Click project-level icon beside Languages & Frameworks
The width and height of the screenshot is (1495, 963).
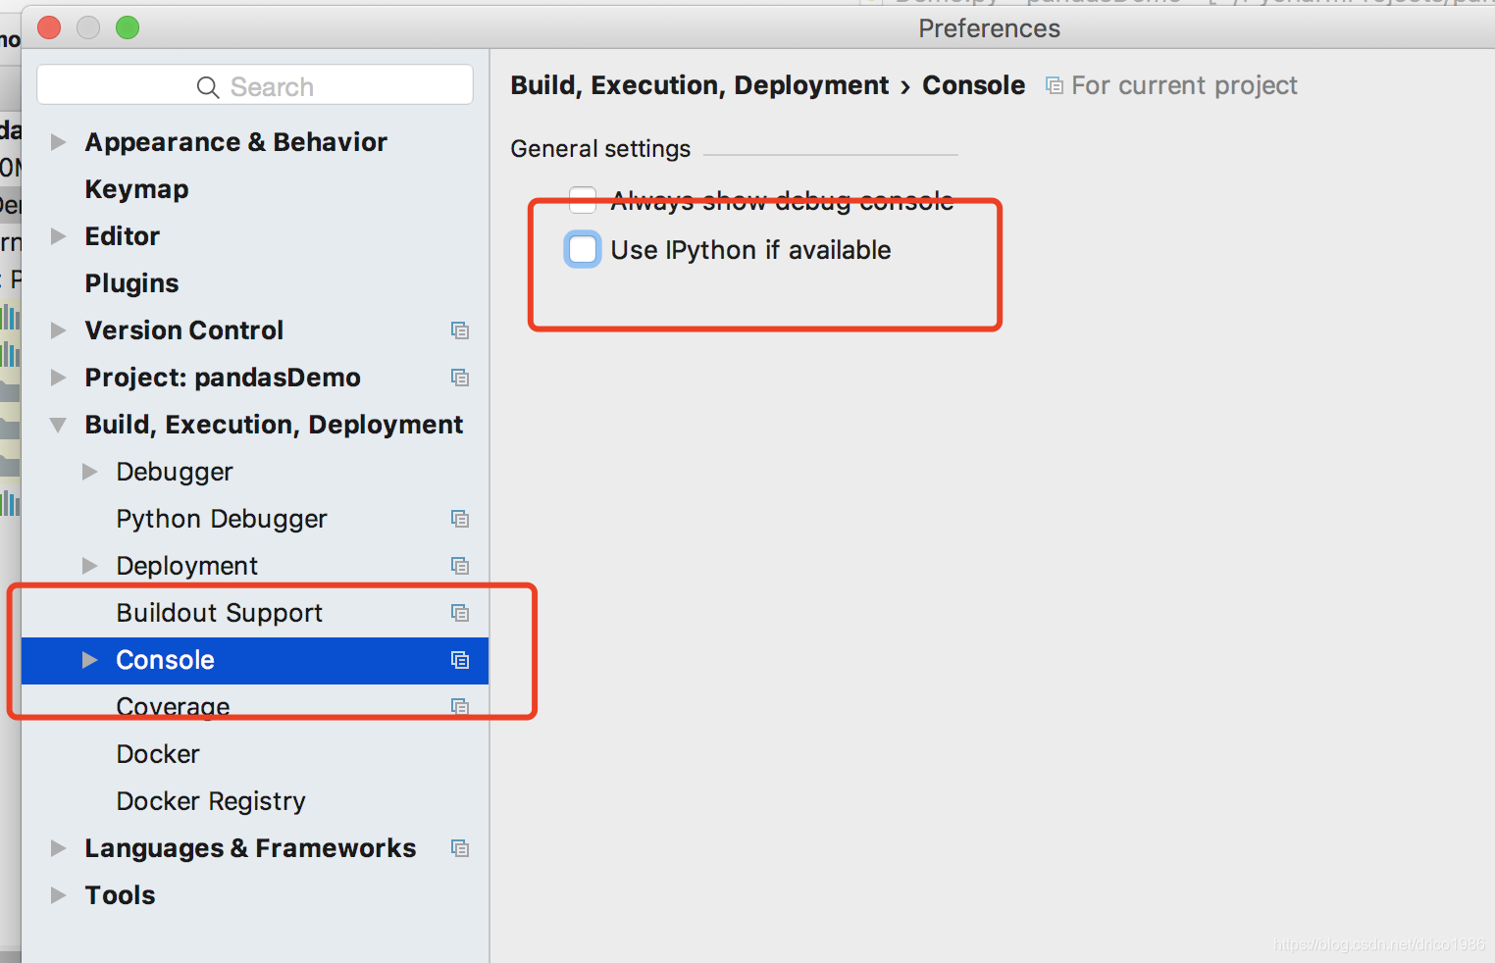pyautogui.click(x=459, y=848)
